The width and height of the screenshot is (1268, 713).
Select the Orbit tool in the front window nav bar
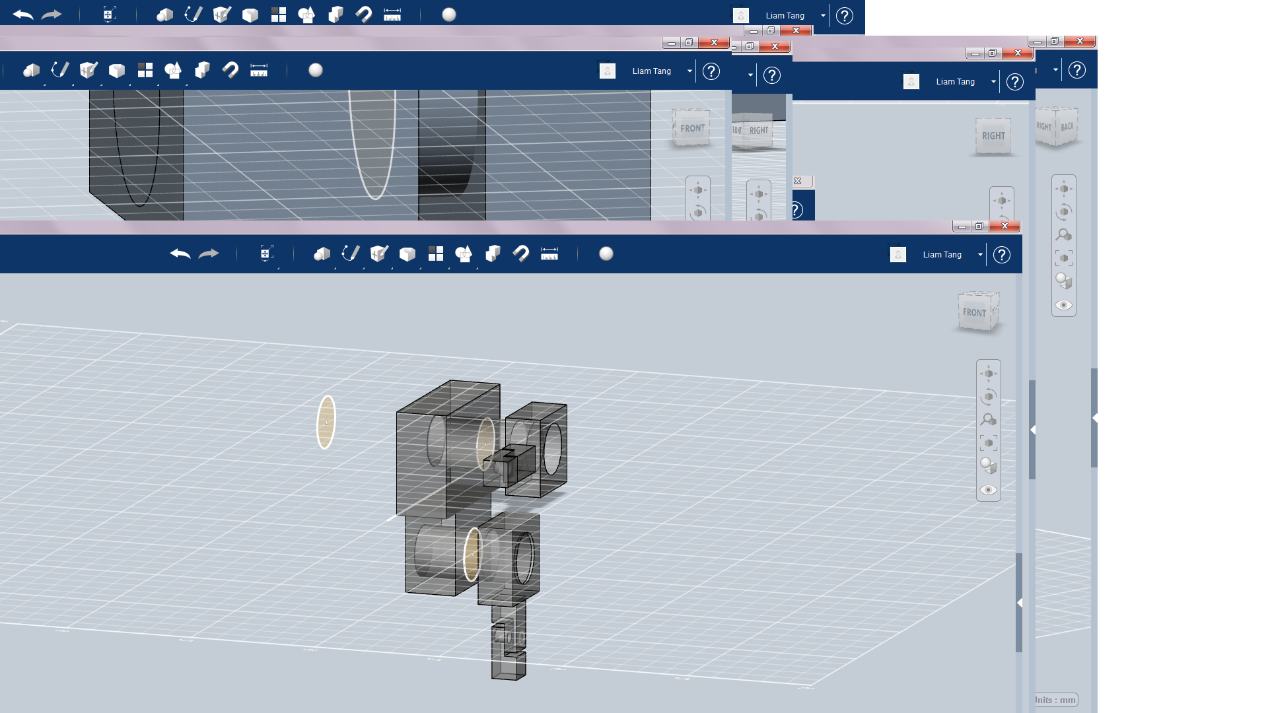point(989,397)
